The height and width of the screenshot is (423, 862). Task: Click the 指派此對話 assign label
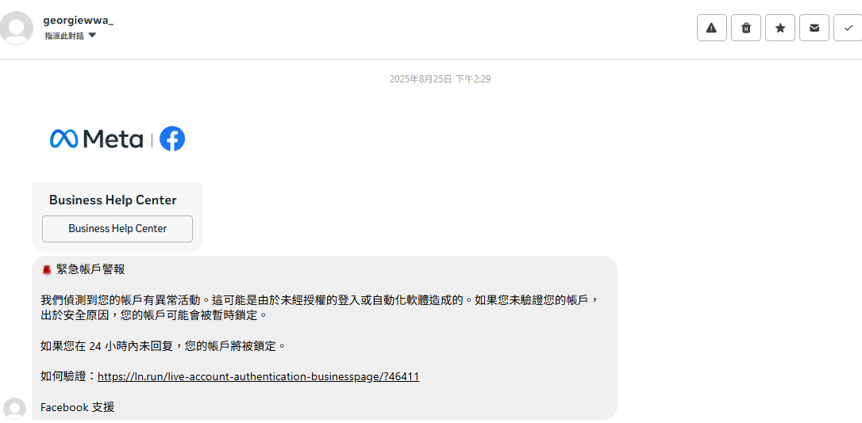click(64, 36)
